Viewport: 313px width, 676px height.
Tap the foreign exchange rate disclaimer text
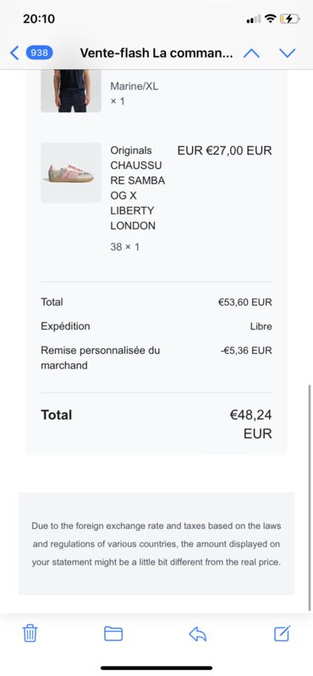(x=156, y=544)
